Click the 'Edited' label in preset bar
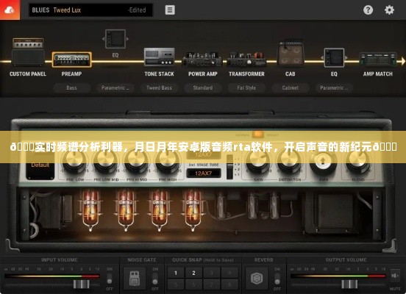The image size is (406, 294). 137,10
